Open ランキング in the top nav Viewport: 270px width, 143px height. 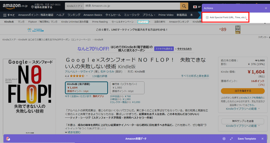pyautogui.click(x=74, y=15)
